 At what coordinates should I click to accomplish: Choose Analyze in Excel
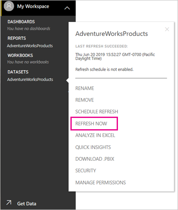(x=95, y=135)
